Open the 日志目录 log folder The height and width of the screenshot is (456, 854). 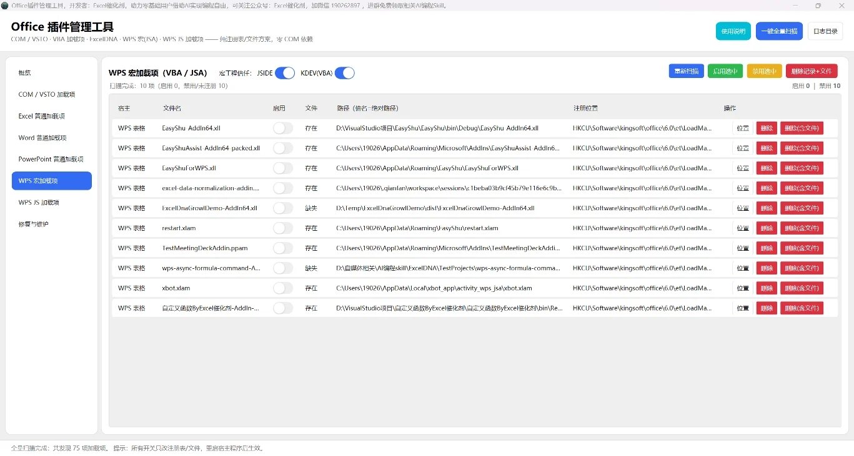(x=825, y=31)
